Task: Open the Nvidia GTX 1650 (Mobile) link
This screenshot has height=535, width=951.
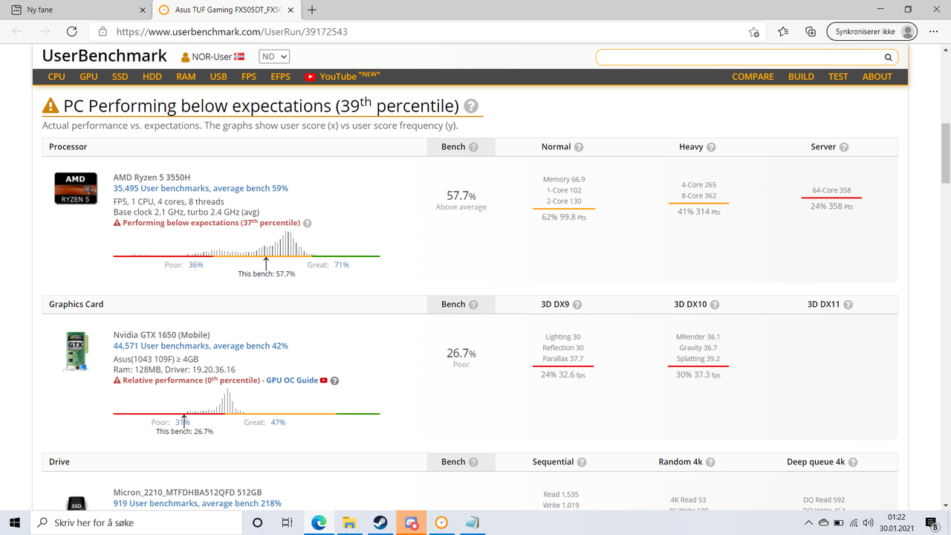Action: (x=162, y=335)
